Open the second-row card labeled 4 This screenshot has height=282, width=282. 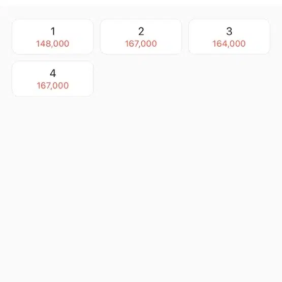pyautogui.click(x=53, y=79)
